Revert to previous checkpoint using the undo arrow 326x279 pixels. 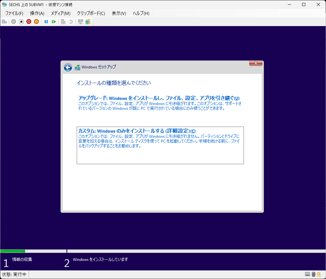pyautogui.click(x=71, y=22)
